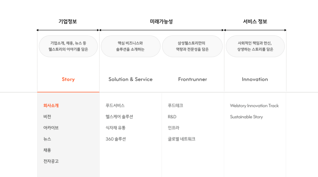Open the 뉴스 link
Screen dimensions: 318x177
click(47, 139)
